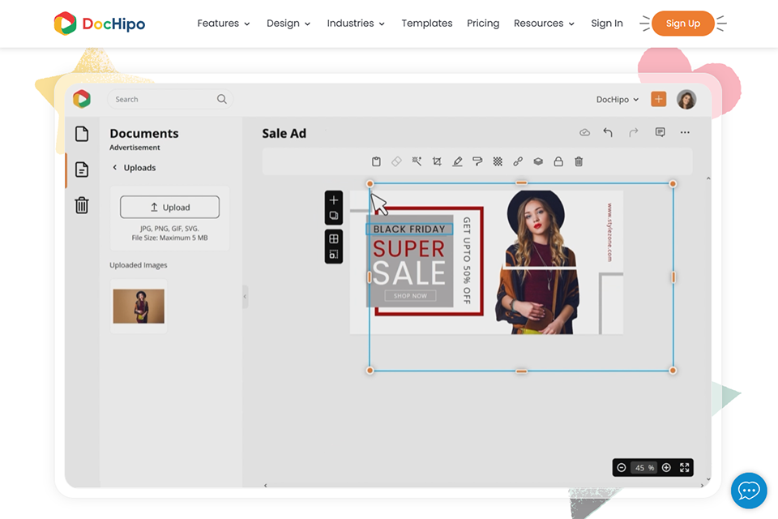
Task: Toggle the lock icon in toolbar
Action: (x=558, y=161)
